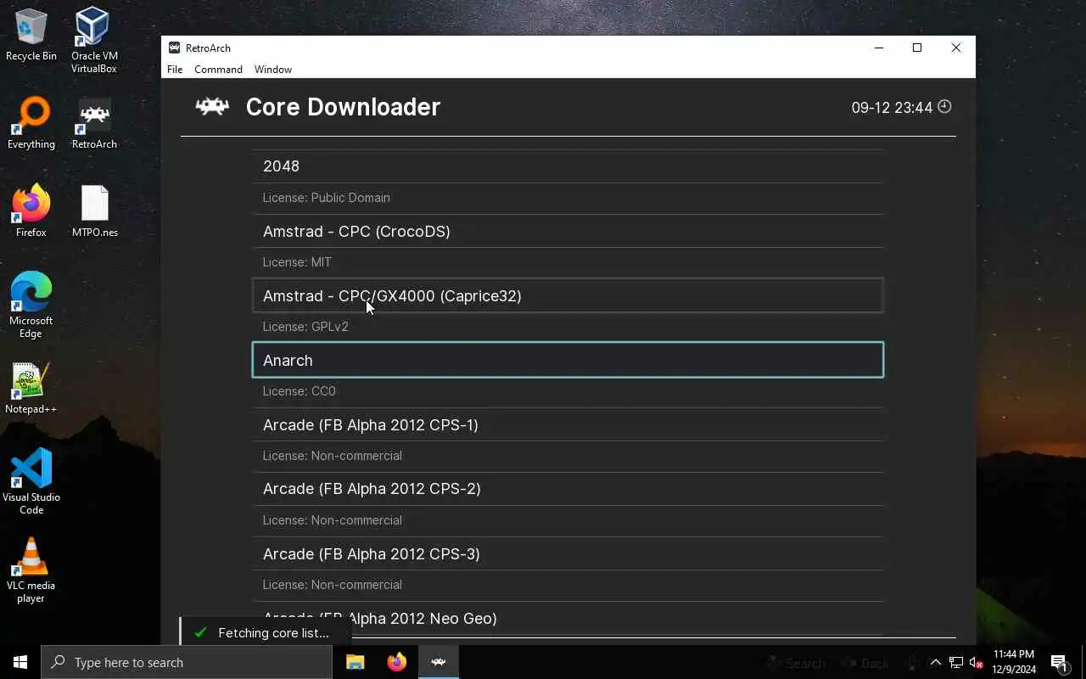Click the 'Fetching core list...' notification
This screenshot has height=679, width=1086.
pos(266,633)
